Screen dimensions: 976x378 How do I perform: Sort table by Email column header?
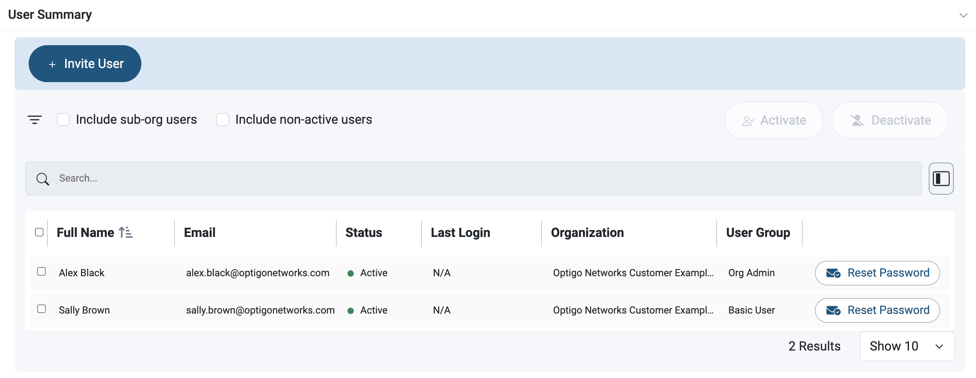(200, 233)
